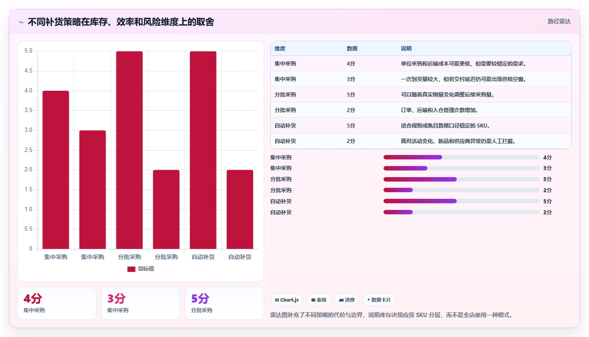Image resolution: width=589 pixels, height=337 pixels.
Task: Click the 3分 cell in the table
Action: coord(351,79)
